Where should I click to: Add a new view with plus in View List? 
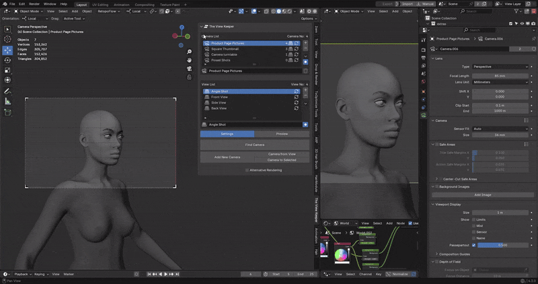click(305, 90)
